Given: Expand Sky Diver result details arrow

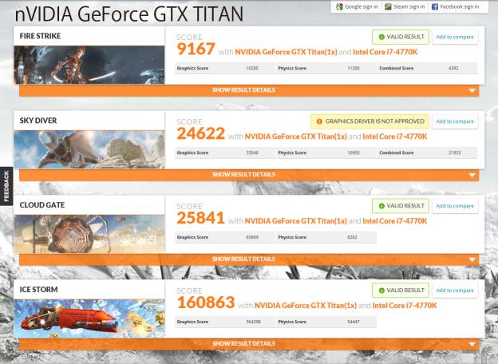Looking at the screenshot, I should [x=472, y=176].
